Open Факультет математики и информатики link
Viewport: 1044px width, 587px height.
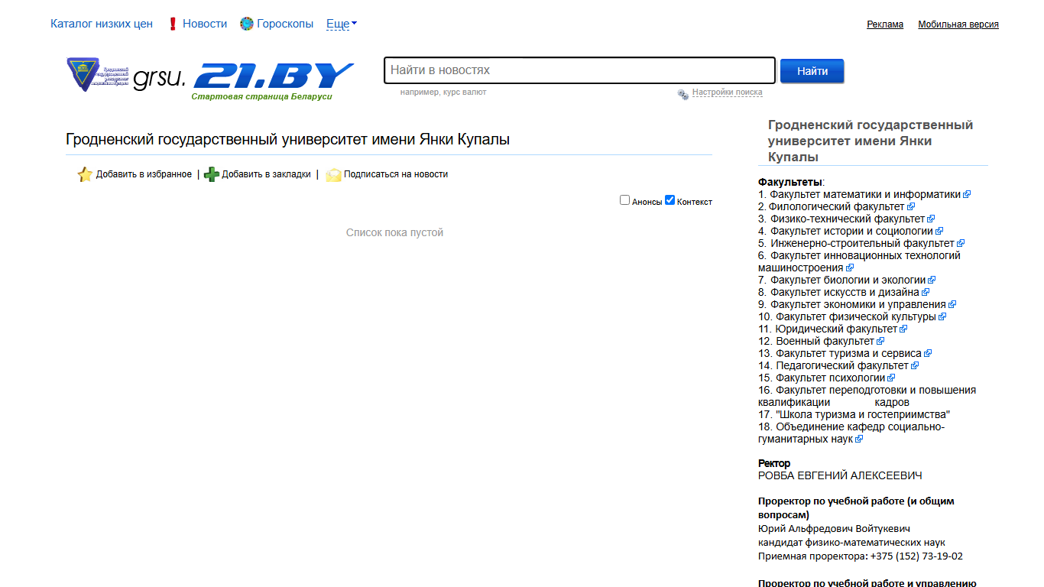point(865,195)
